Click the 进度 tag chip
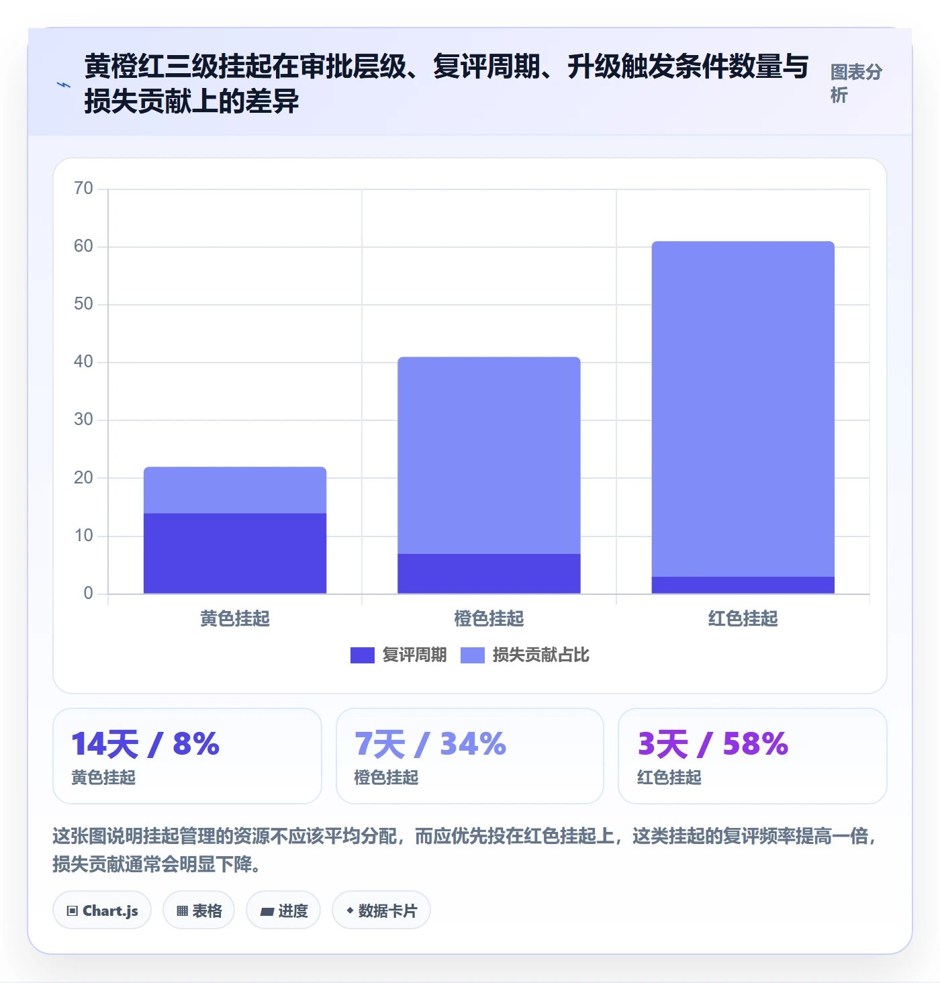940x983 pixels. [283, 910]
